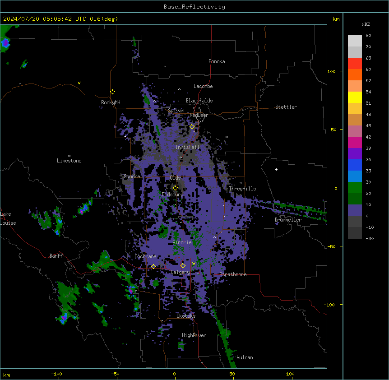Choose the slate purple 0-10 dBZ swatch
The width and height of the screenshot is (389, 380).
click(x=355, y=210)
